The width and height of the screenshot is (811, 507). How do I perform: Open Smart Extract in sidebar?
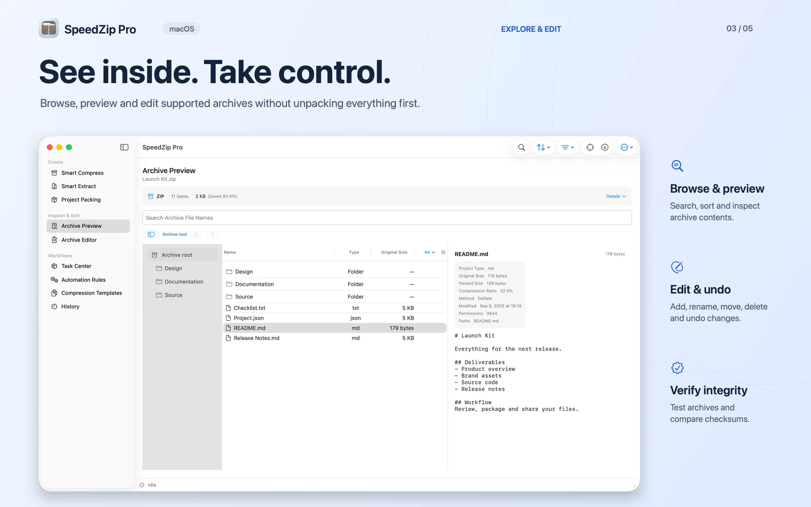(x=88, y=186)
